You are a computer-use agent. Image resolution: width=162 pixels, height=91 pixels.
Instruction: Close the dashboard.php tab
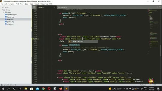click(x=75, y=7)
